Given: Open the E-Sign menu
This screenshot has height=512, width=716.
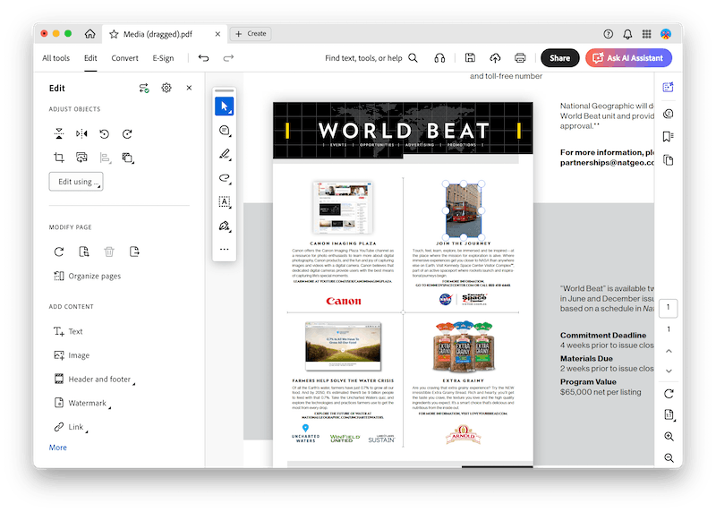Looking at the screenshot, I should 163,58.
